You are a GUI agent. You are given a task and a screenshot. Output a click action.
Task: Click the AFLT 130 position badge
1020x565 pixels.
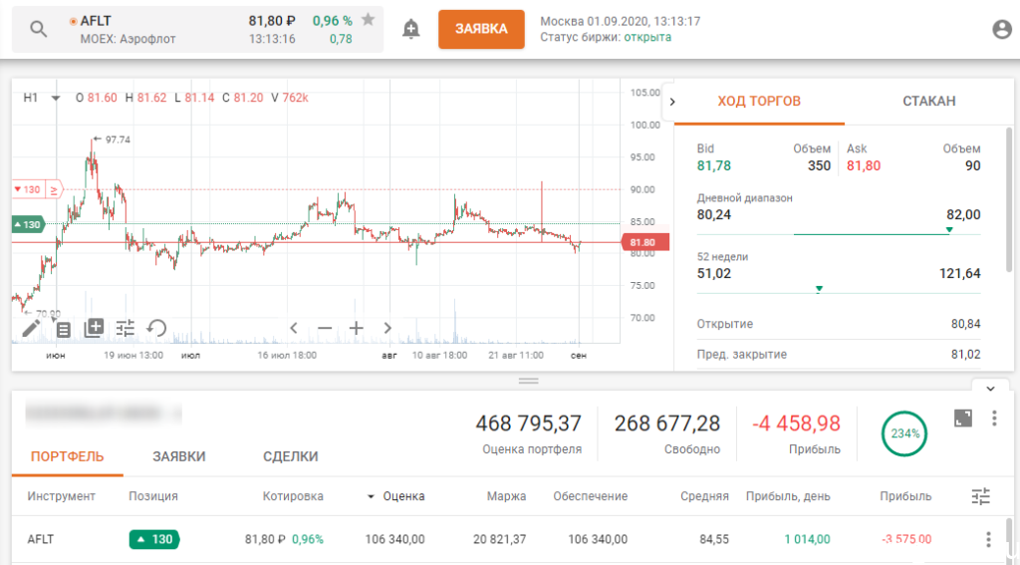pyautogui.click(x=154, y=539)
